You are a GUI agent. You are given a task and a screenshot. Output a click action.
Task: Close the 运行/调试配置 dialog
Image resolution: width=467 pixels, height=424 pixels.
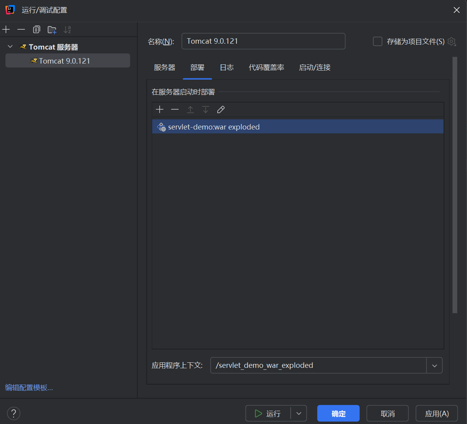pos(456,10)
